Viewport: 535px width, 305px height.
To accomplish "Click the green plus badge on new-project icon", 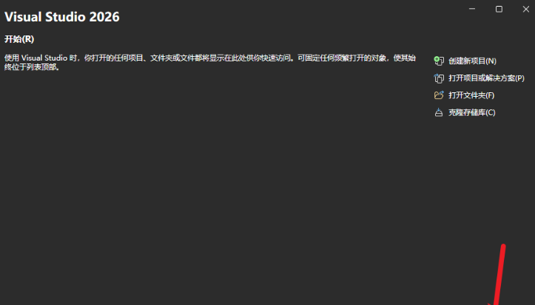I will (437, 59).
